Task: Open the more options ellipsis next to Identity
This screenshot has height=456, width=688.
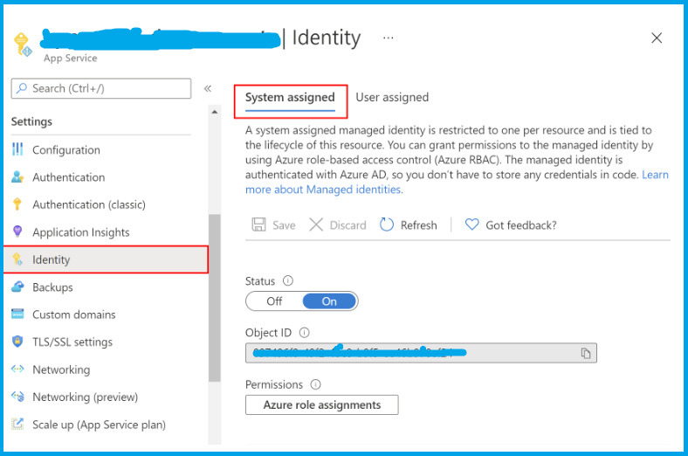Action: click(388, 38)
